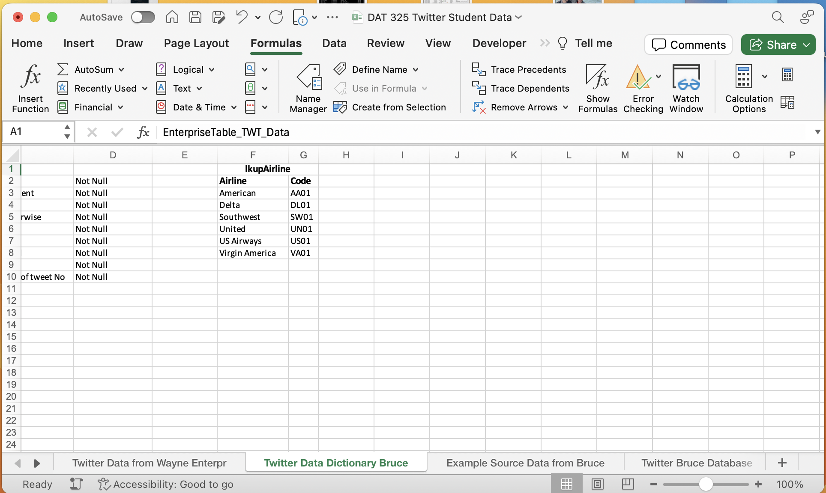Click the Define Name button
The width and height of the screenshot is (826, 493).
(380, 69)
